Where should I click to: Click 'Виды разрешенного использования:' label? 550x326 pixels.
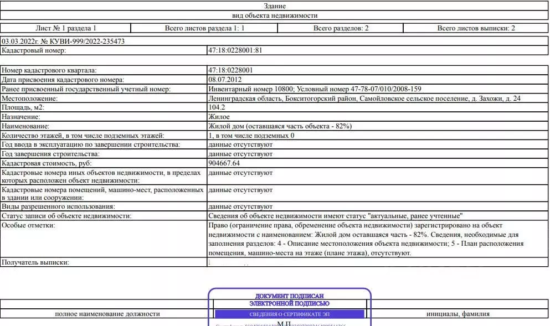(58, 207)
